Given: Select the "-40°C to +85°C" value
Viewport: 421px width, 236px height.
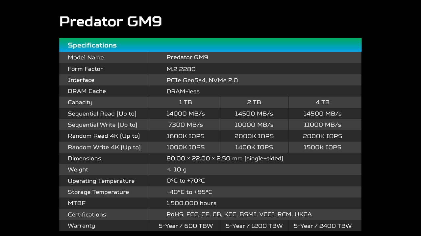Looking at the screenshot, I should tap(189, 192).
